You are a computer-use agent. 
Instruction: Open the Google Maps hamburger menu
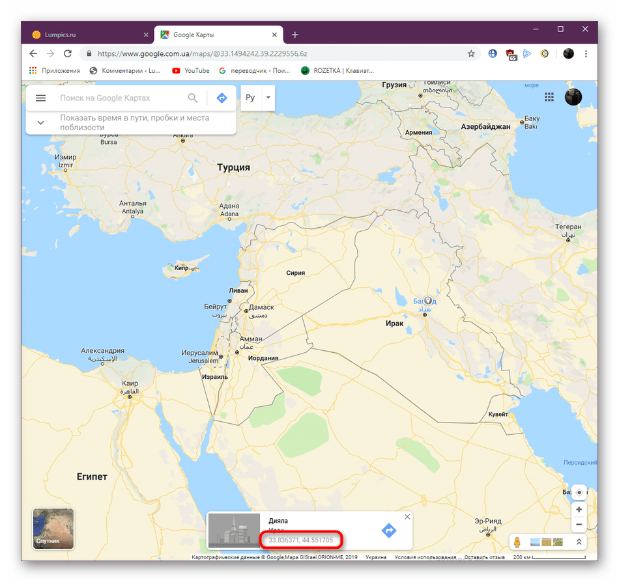40,98
